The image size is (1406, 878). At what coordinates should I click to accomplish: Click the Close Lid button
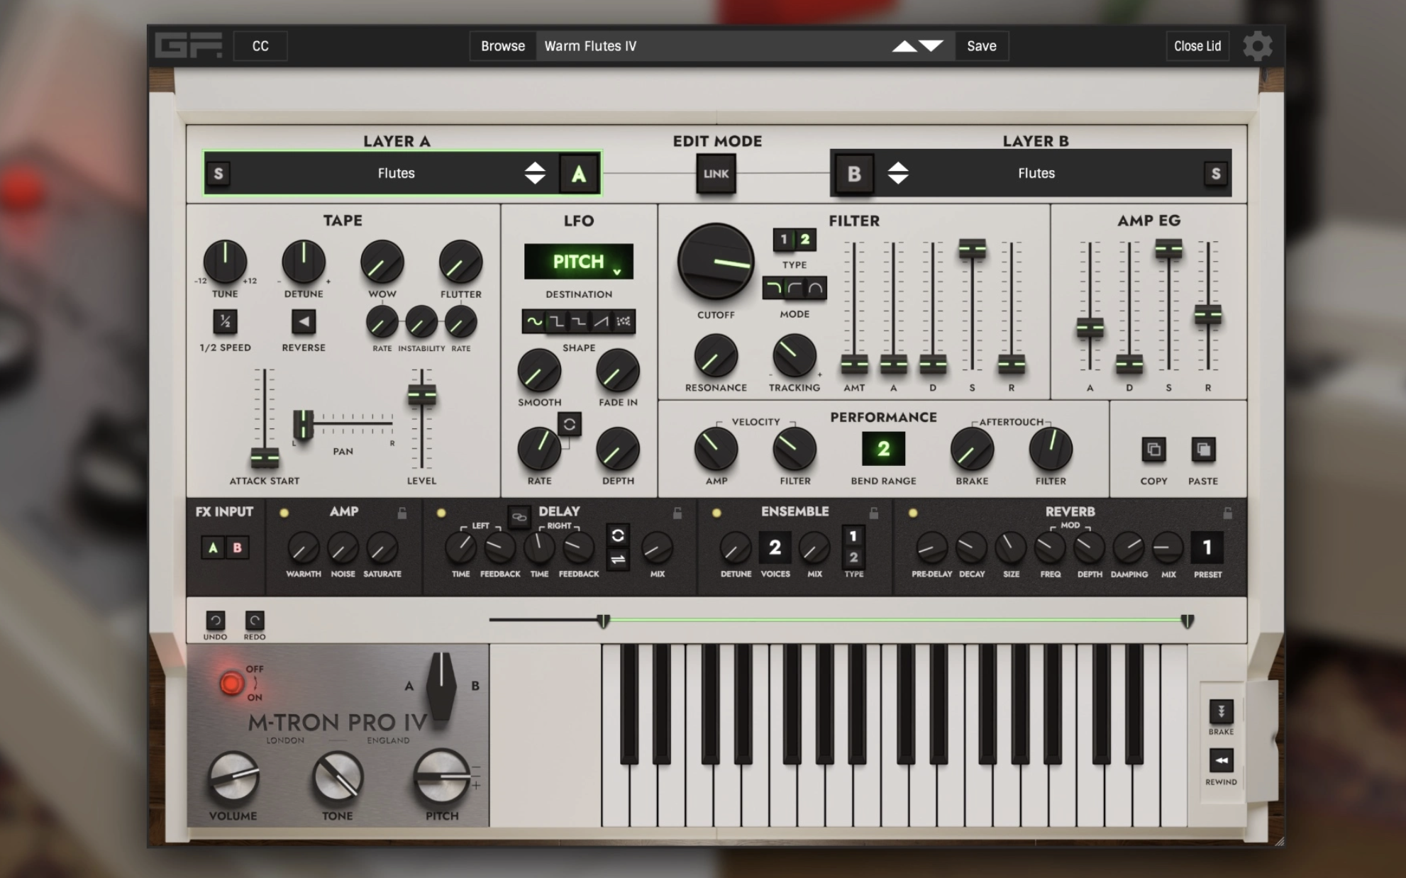1197,46
